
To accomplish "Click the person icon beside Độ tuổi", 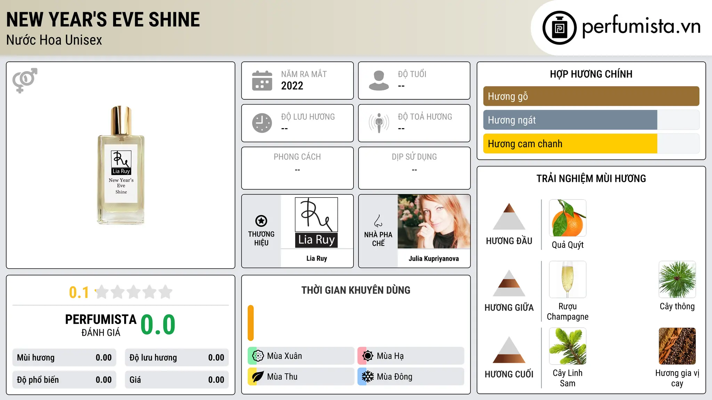I will point(379,81).
